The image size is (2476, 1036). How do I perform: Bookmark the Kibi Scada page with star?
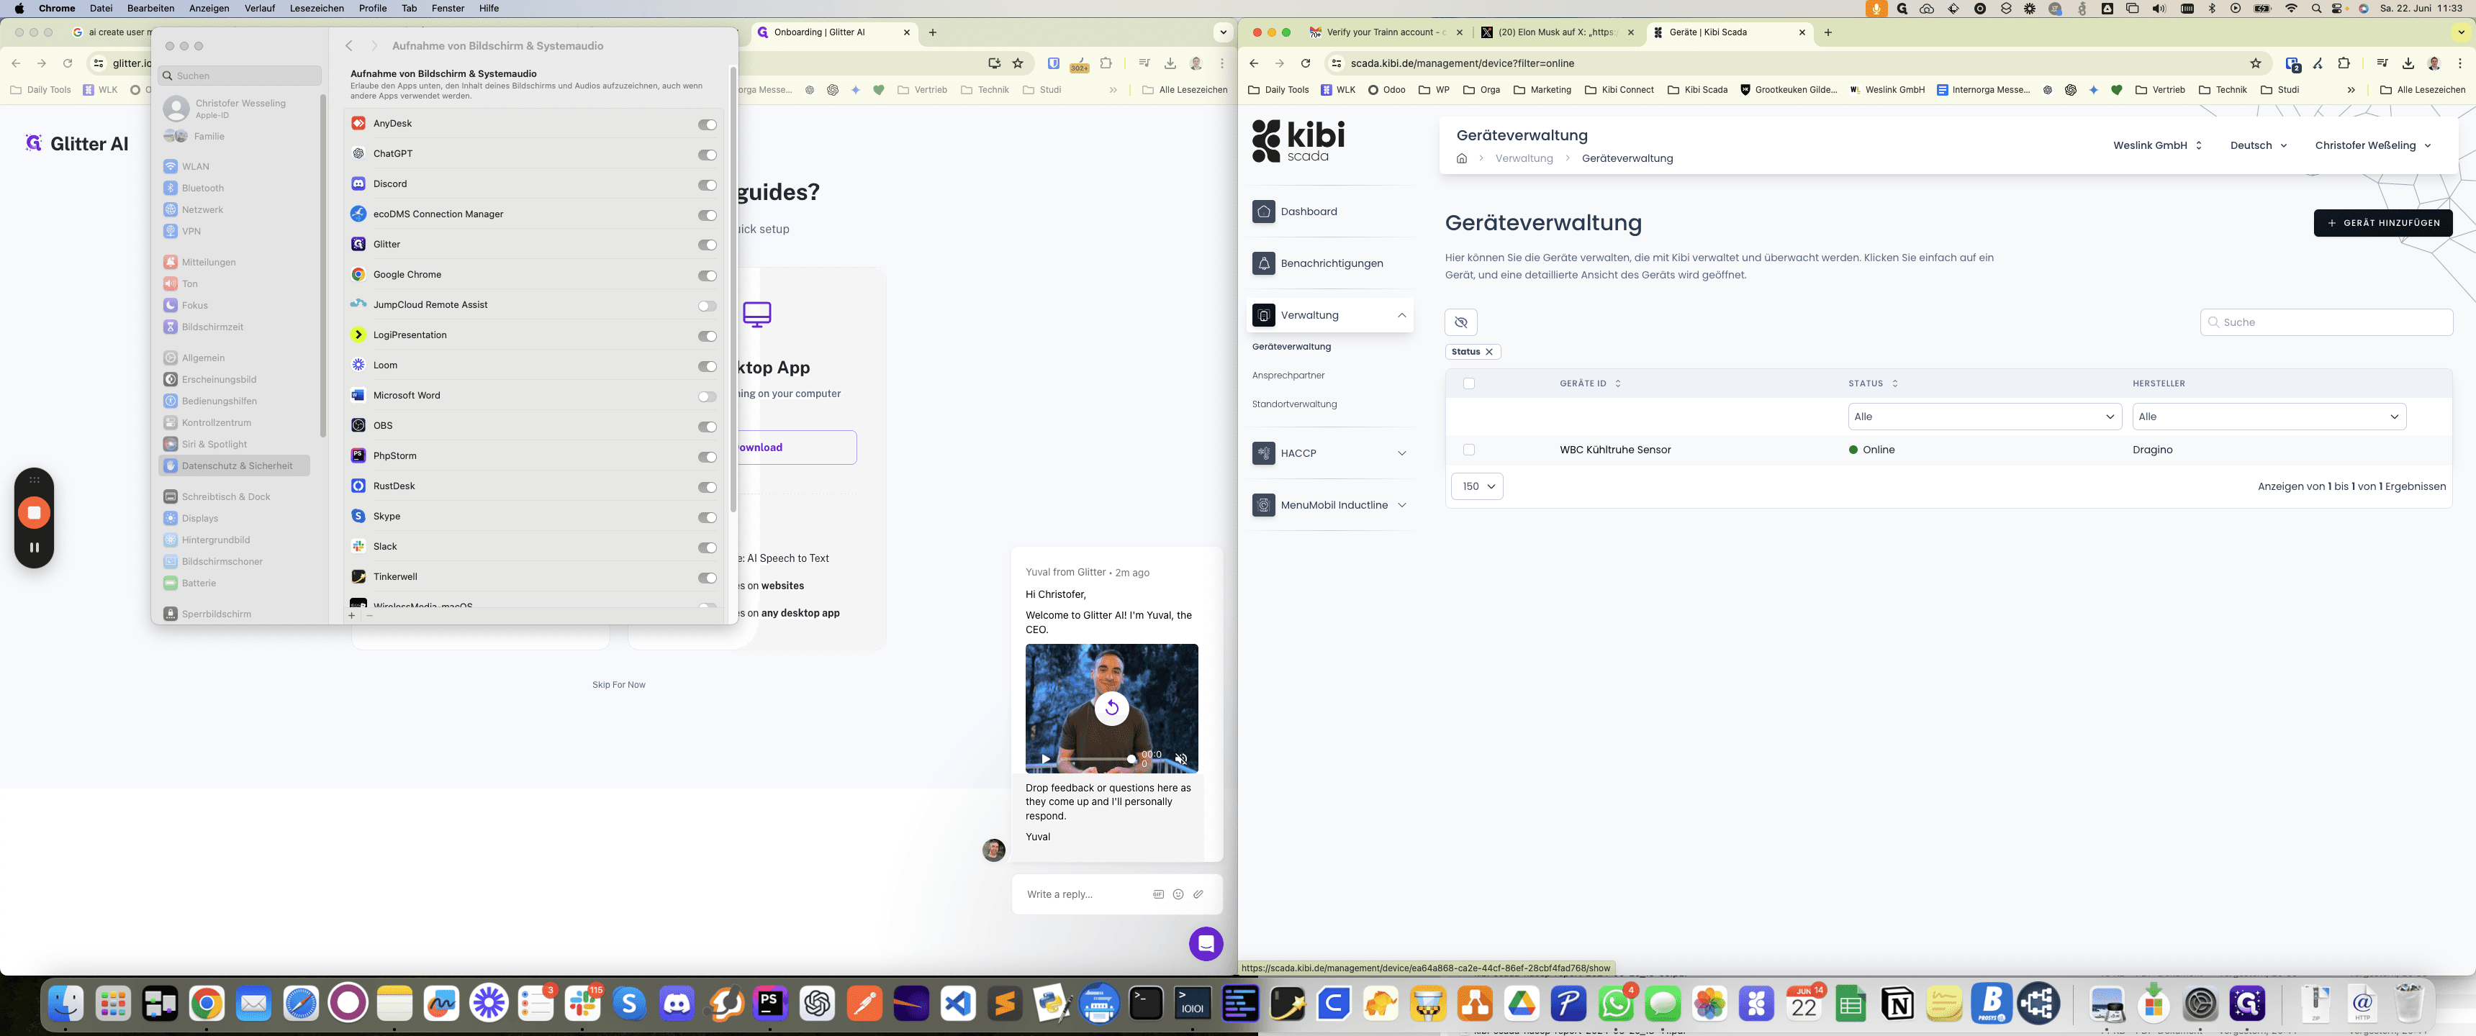pos(2256,63)
